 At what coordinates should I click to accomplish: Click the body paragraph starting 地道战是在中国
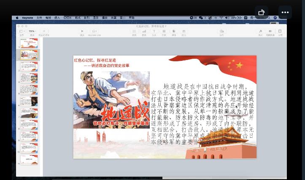pyautogui.click(x=202, y=114)
